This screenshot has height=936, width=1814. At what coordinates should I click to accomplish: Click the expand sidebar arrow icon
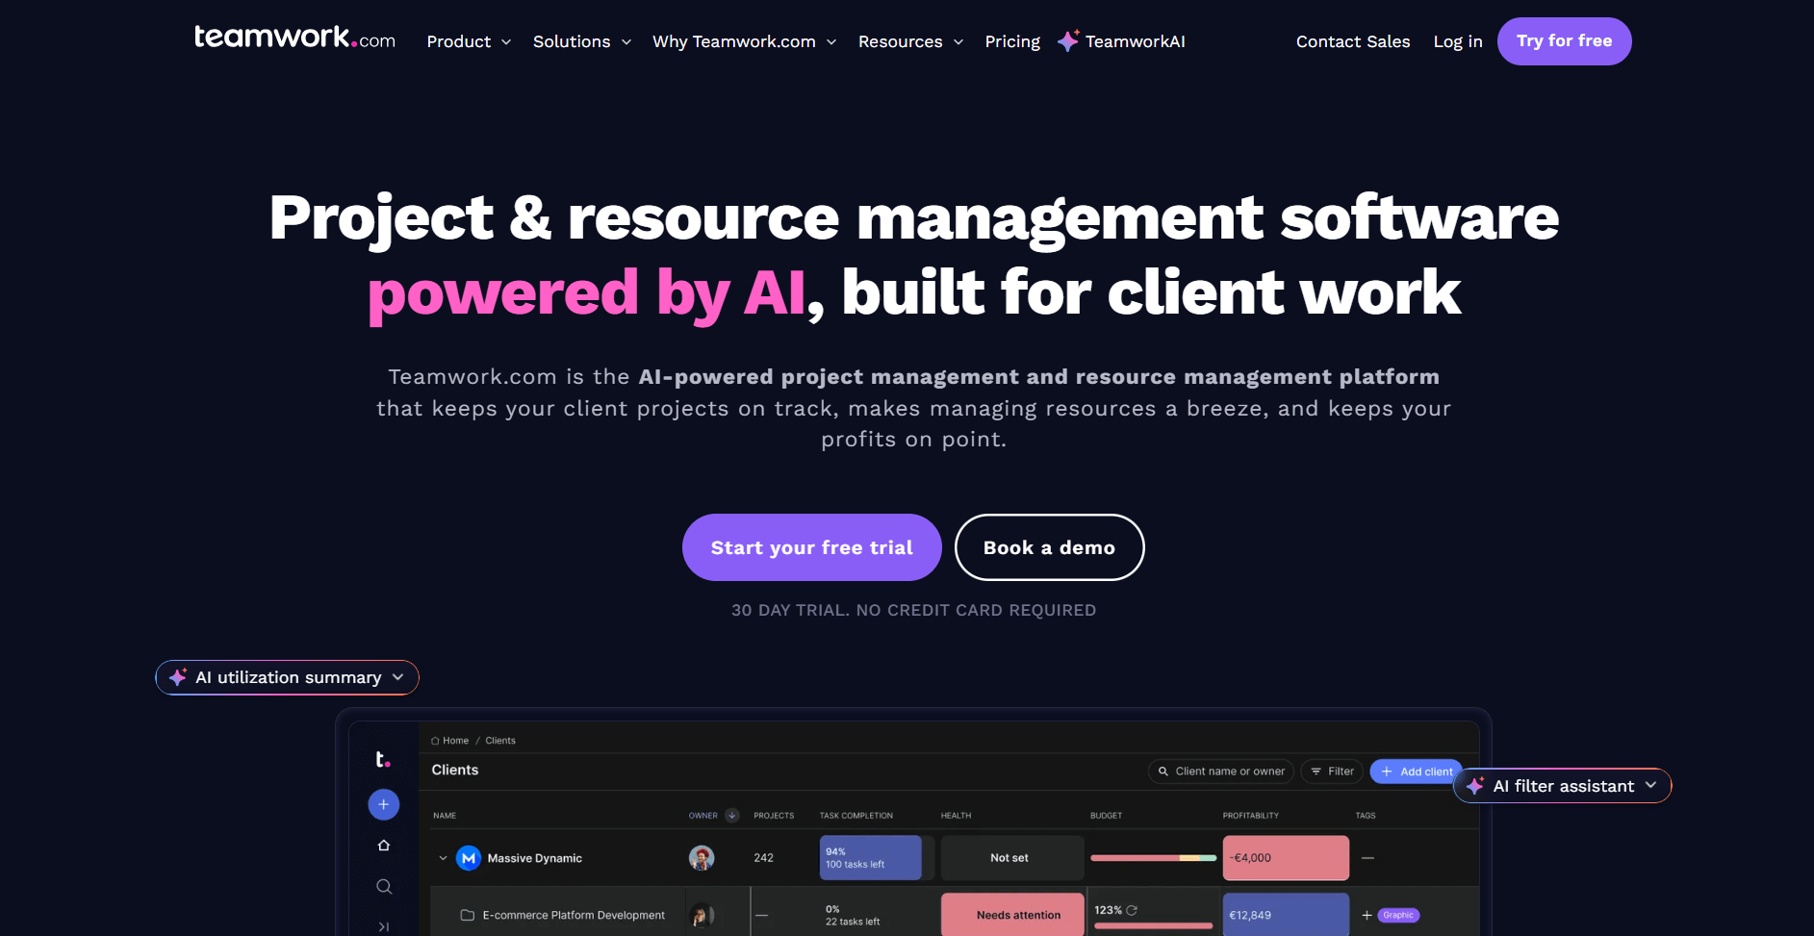pyautogui.click(x=383, y=926)
